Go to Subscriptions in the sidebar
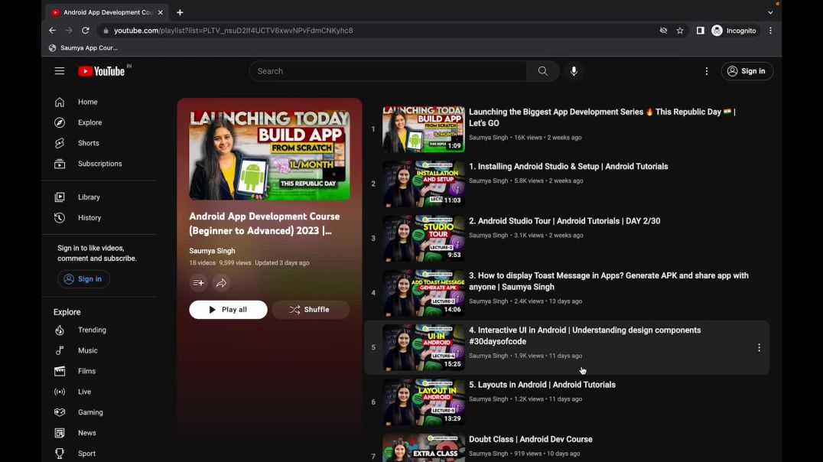This screenshot has height=462, width=823. [99, 164]
